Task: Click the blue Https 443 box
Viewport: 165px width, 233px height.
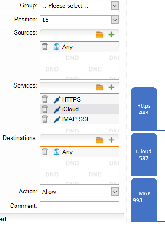Action: click(144, 109)
